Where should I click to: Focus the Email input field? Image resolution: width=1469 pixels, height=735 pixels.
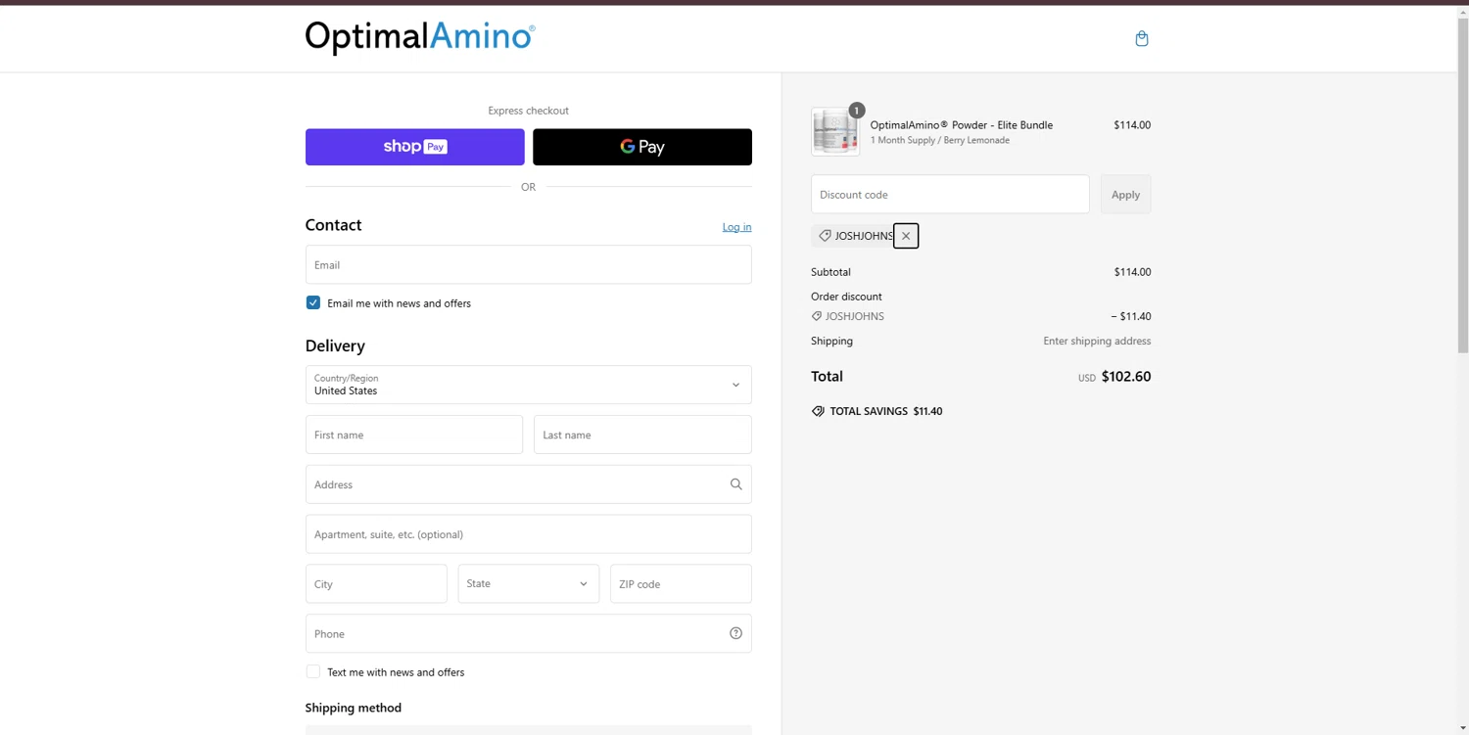click(528, 264)
